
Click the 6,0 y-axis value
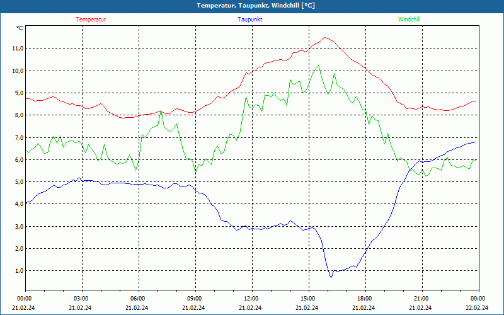coord(19,160)
